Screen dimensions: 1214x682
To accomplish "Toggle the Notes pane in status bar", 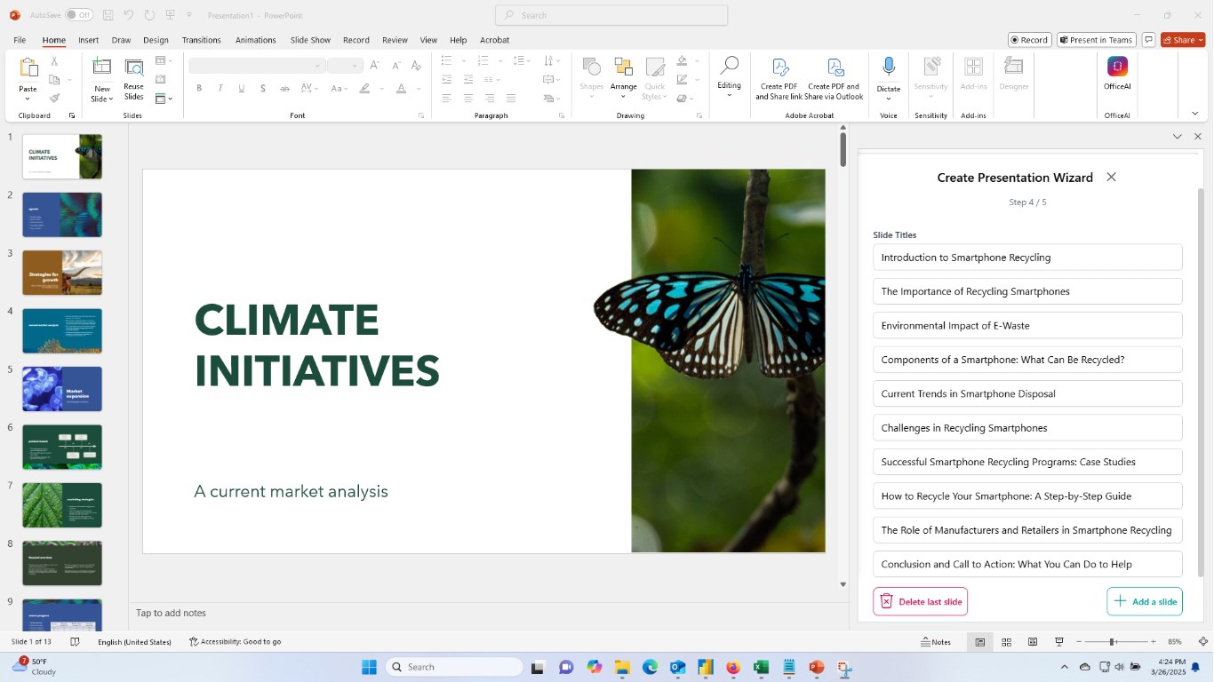I will [x=935, y=642].
